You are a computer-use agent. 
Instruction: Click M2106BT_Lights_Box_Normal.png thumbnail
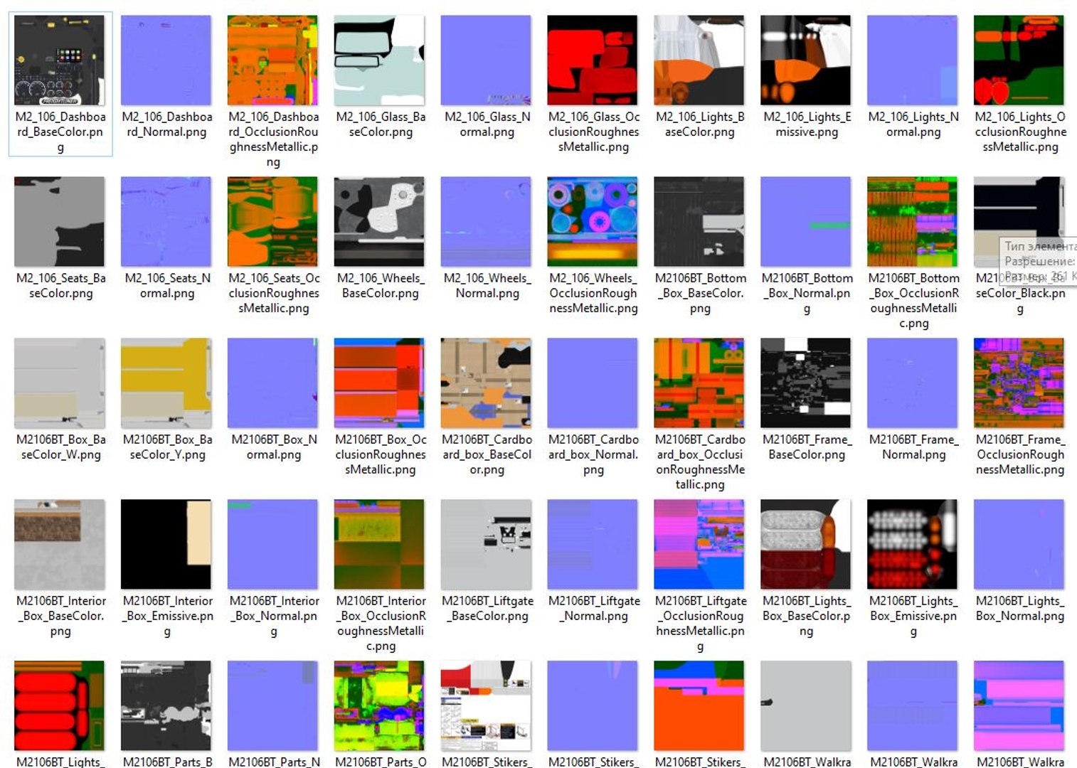pyautogui.click(x=1019, y=545)
